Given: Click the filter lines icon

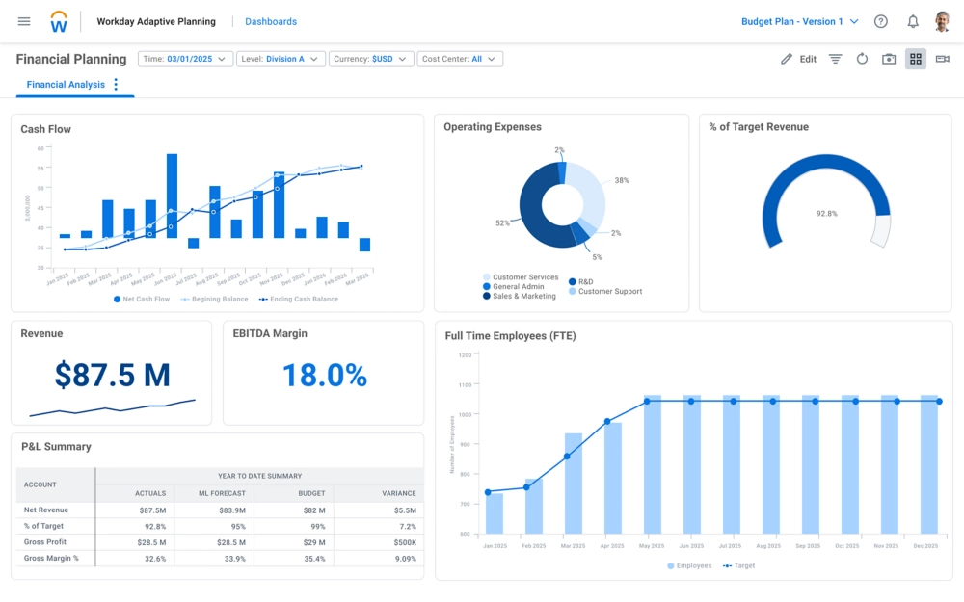Looking at the screenshot, I should 835,59.
